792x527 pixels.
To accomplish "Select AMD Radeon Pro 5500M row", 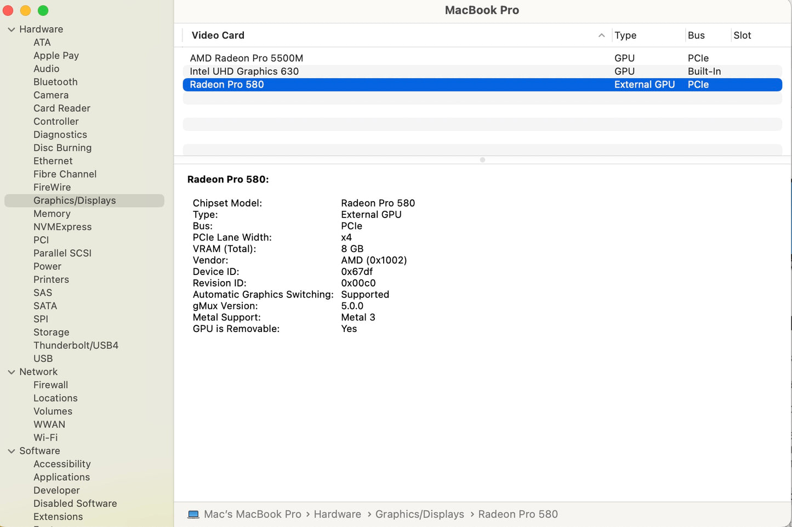I will [x=246, y=58].
